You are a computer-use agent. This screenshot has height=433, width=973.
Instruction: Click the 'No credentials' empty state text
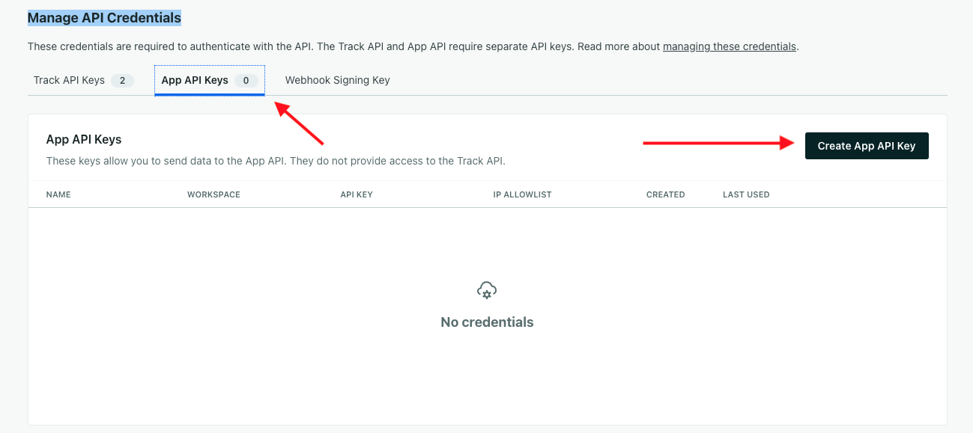[486, 322]
